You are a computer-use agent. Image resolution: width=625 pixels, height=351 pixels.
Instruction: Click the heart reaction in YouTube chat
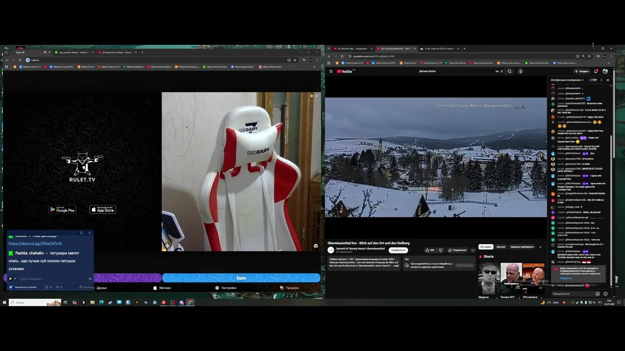tap(605, 294)
